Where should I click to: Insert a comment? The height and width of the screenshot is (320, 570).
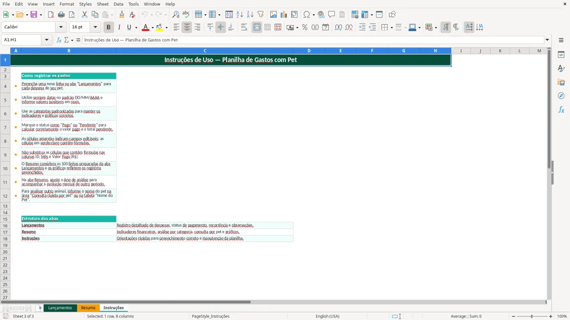tap(332, 15)
